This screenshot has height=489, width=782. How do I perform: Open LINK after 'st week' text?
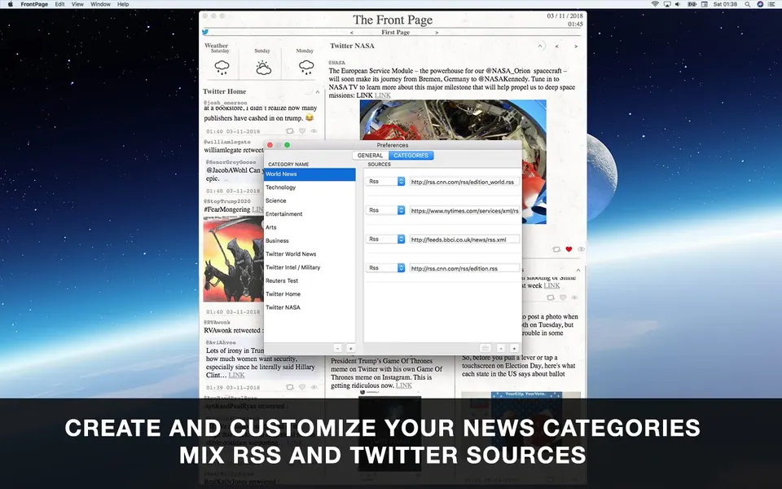(x=551, y=286)
